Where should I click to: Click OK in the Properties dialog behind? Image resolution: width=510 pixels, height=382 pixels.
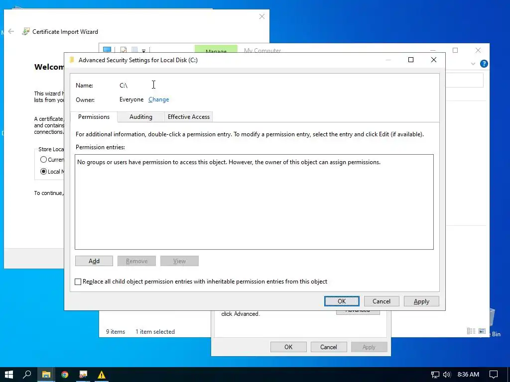(x=288, y=347)
